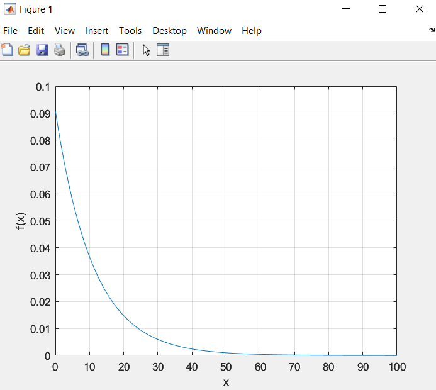
Task: Click the x-axis tick label 10
Action: point(89,367)
